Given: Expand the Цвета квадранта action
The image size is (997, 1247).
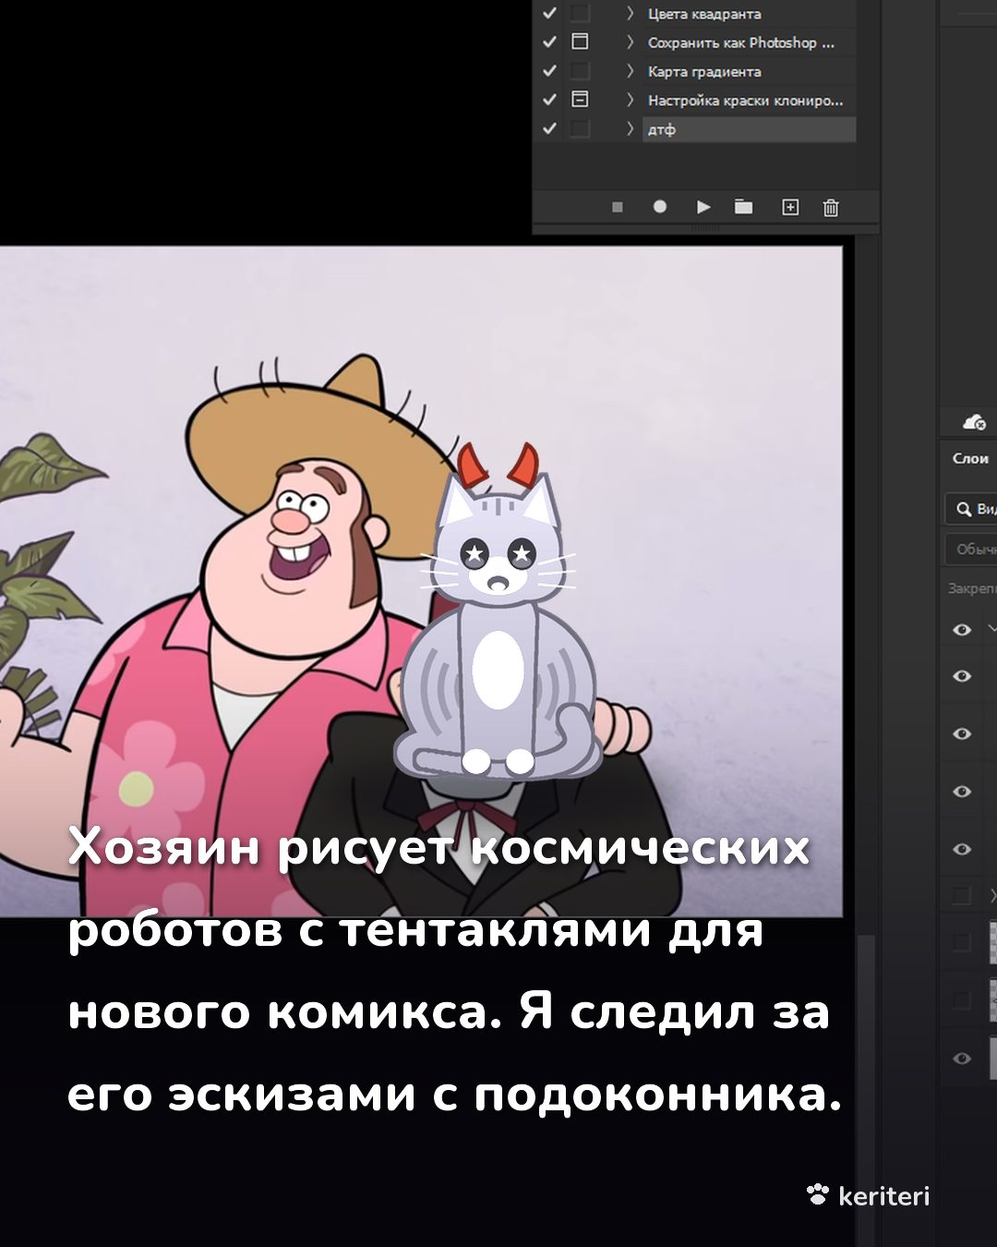Looking at the screenshot, I should coord(631,13).
